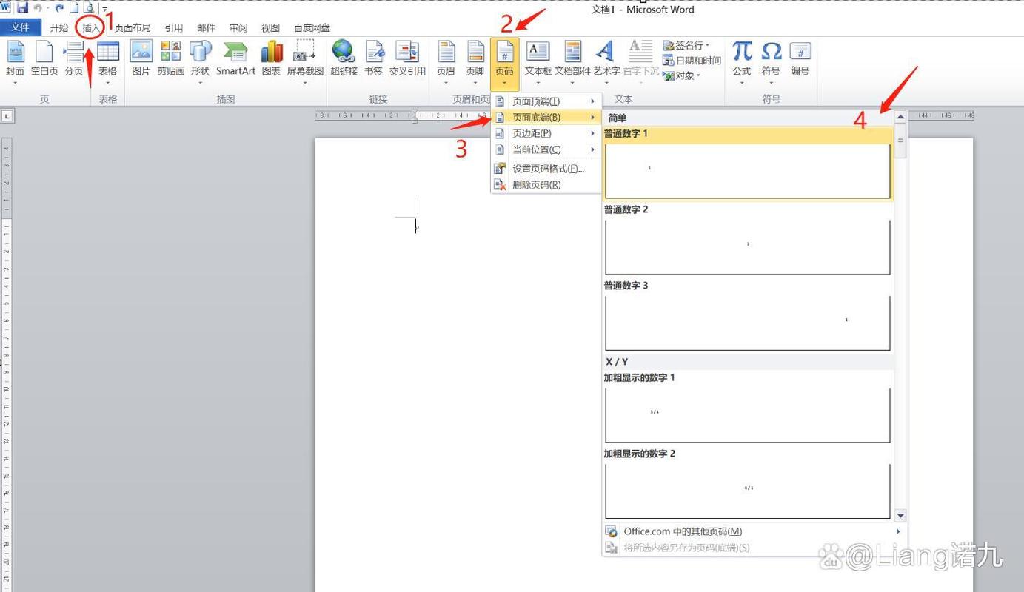Pick the 普通数字 1 gallery thumbnail

[748, 171]
